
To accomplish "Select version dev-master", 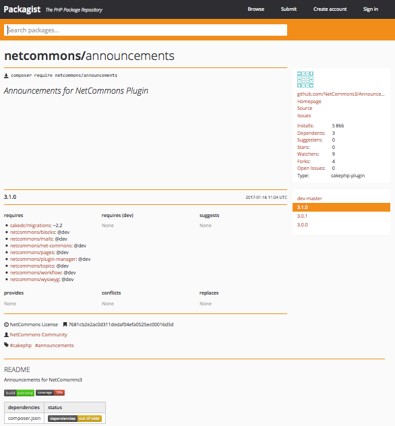I will pos(309,199).
